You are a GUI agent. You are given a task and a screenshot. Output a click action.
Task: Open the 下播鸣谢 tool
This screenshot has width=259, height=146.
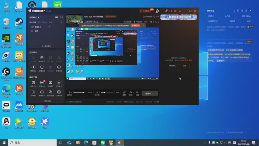point(59,93)
